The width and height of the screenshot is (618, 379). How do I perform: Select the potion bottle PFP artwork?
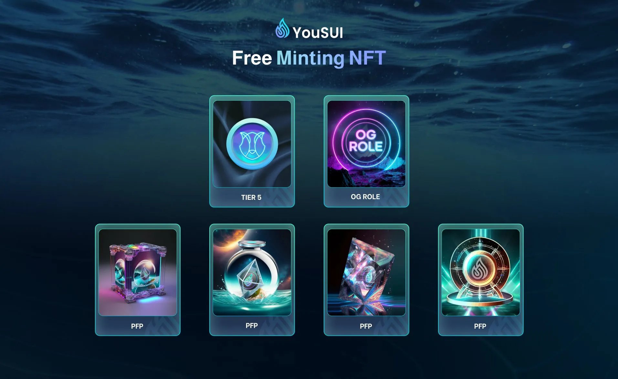tap(252, 272)
